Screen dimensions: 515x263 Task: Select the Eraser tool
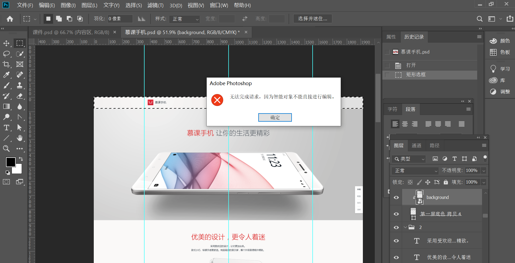(x=19, y=96)
